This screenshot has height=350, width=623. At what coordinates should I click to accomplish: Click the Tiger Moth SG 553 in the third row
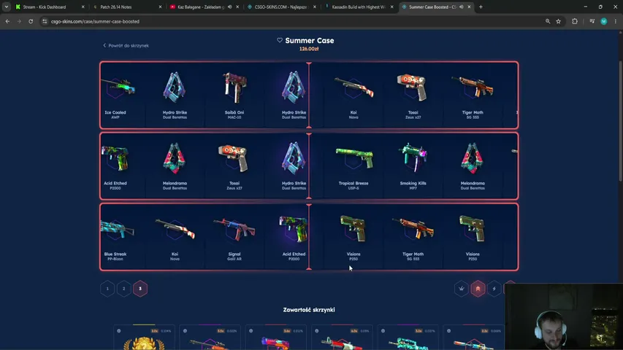click(x=413, y=237)
